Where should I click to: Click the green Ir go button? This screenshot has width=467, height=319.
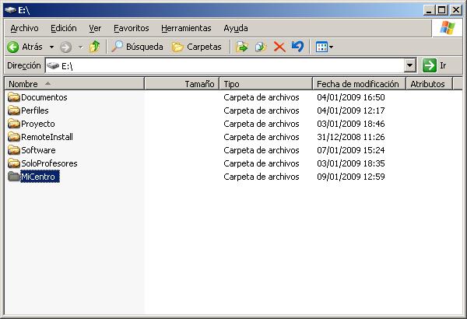click(435, 66)
